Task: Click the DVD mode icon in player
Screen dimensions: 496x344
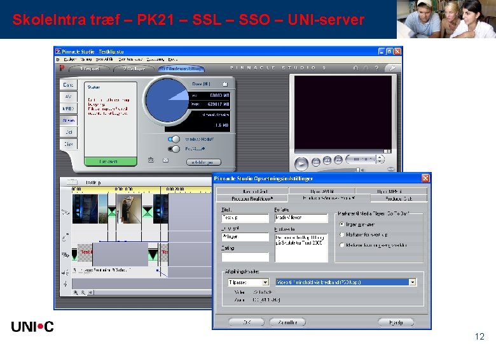Action: pos(391,169)
